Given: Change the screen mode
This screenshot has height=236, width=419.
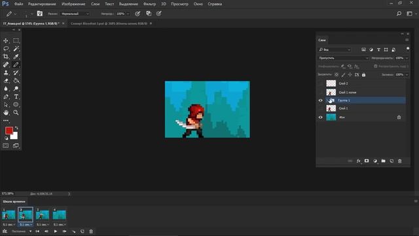Looking at the screenshot, I should click(x=16, y=146).
